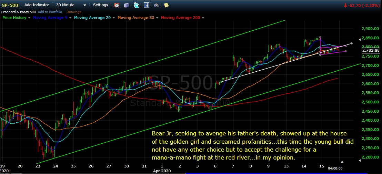Click the -62.70 (-2.20%) change readout
382x174 pixels.
pyautogui.click(x=364, y=5)
